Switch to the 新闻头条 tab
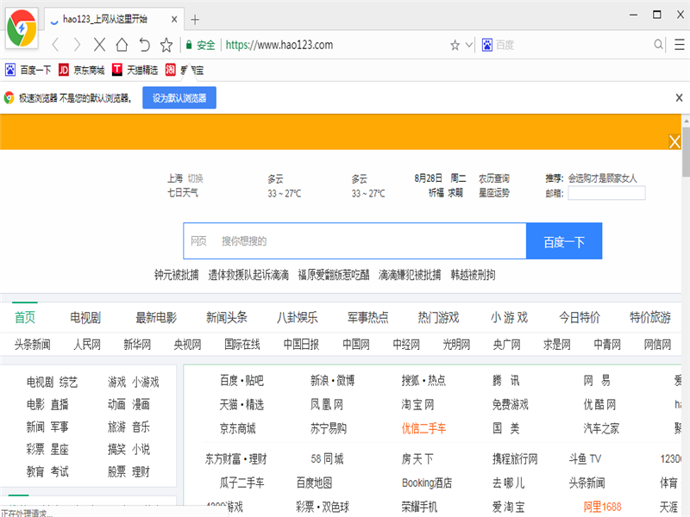Screen dimensions: 690x517 pyautogui.click(x=227, y=317)
